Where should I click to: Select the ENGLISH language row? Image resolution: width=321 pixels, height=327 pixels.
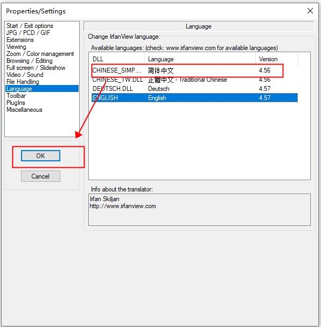click(x=194, y=98)
